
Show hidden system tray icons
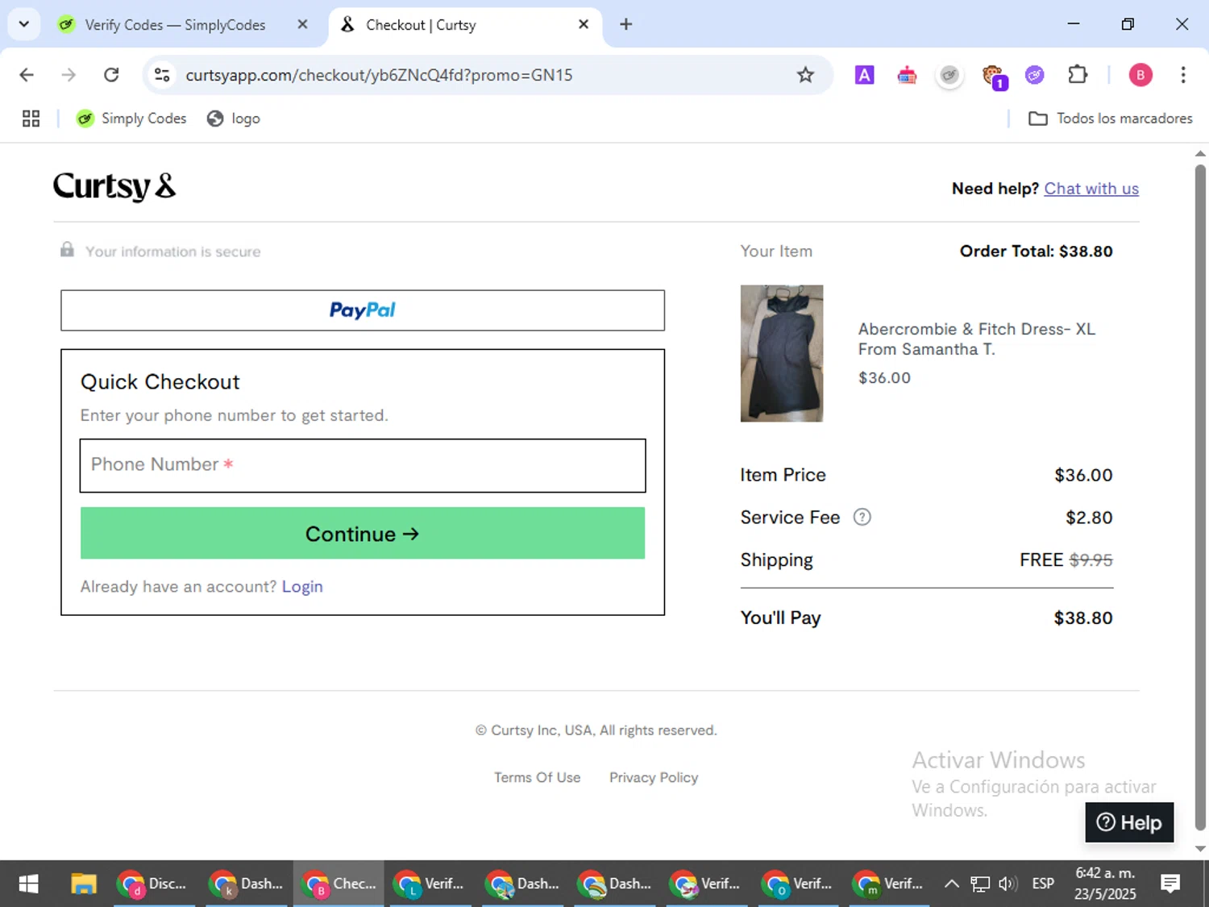tap(951, 884)
